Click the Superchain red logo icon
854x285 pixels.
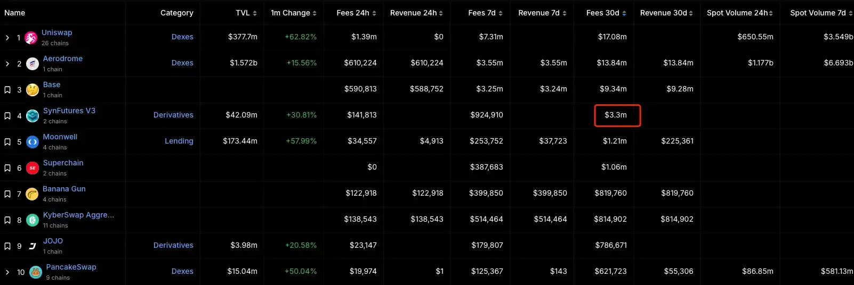33,168
